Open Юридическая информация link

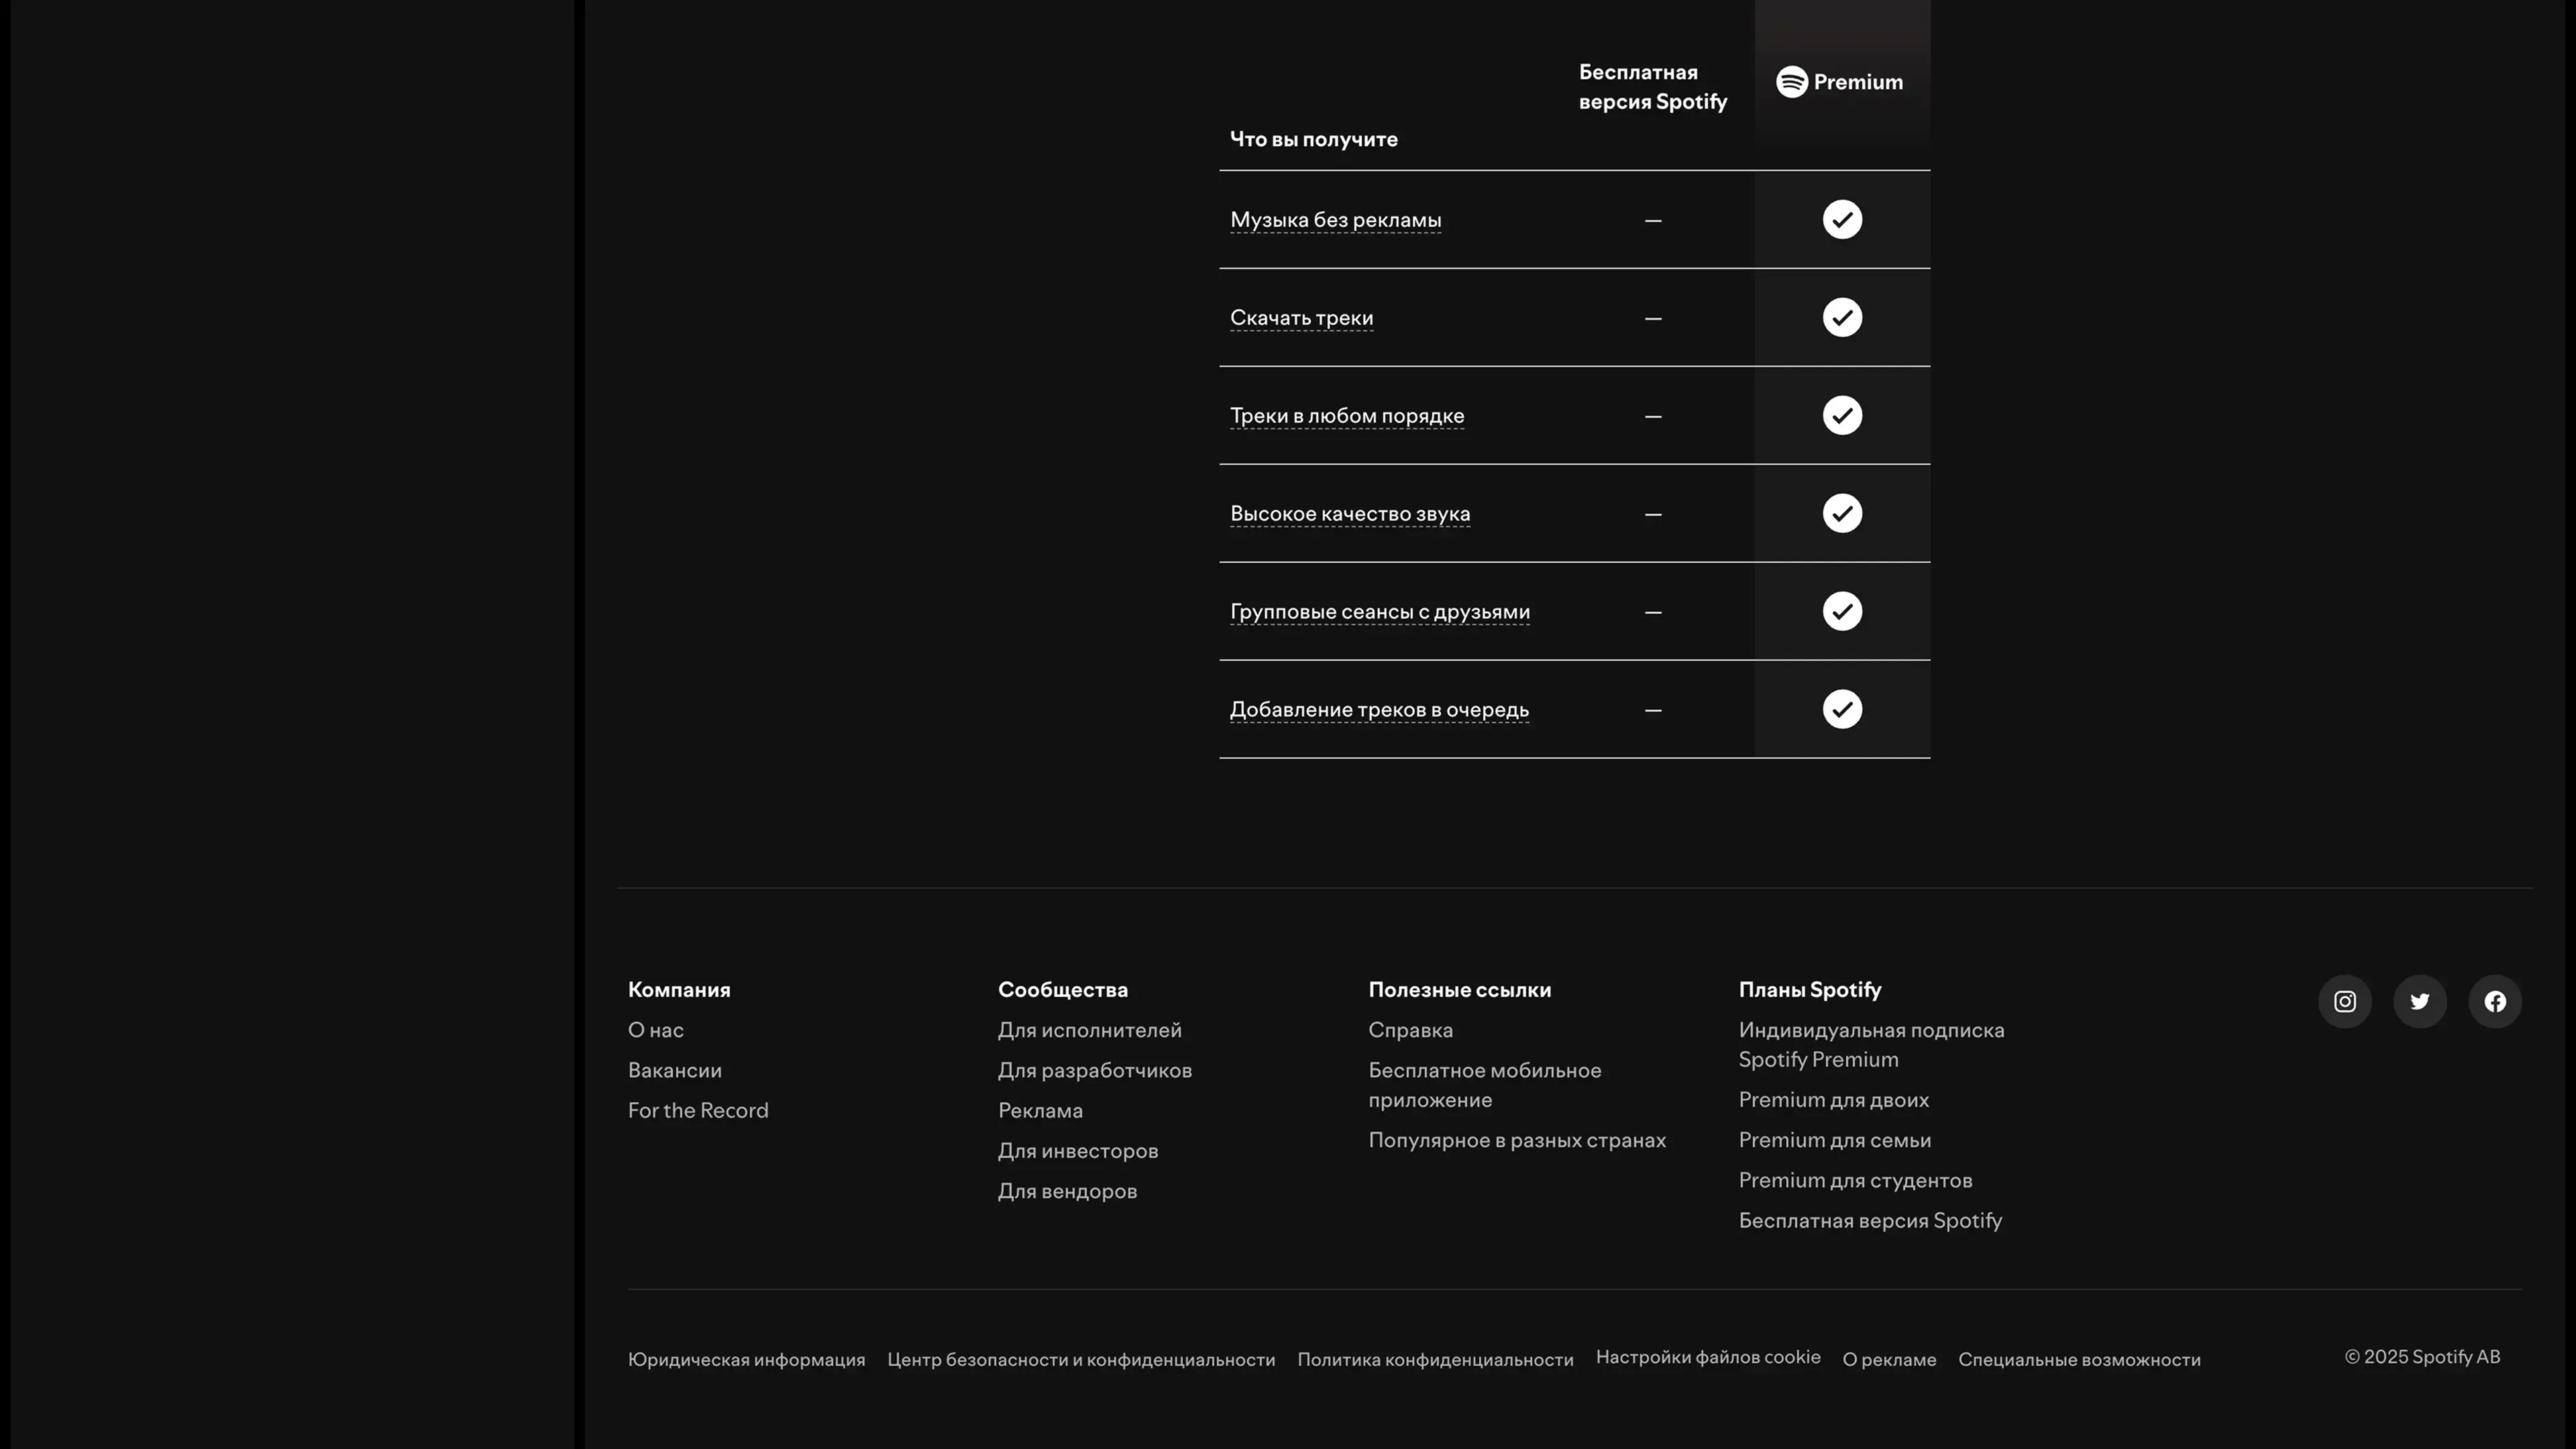[746, 1360]
